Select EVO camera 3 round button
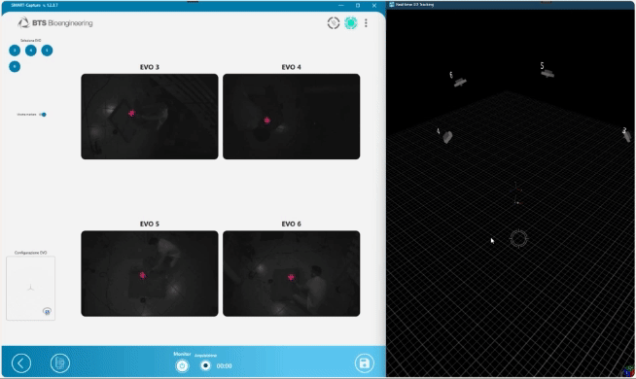Screen dimensions: 636x379 click(x=15, y=51)
